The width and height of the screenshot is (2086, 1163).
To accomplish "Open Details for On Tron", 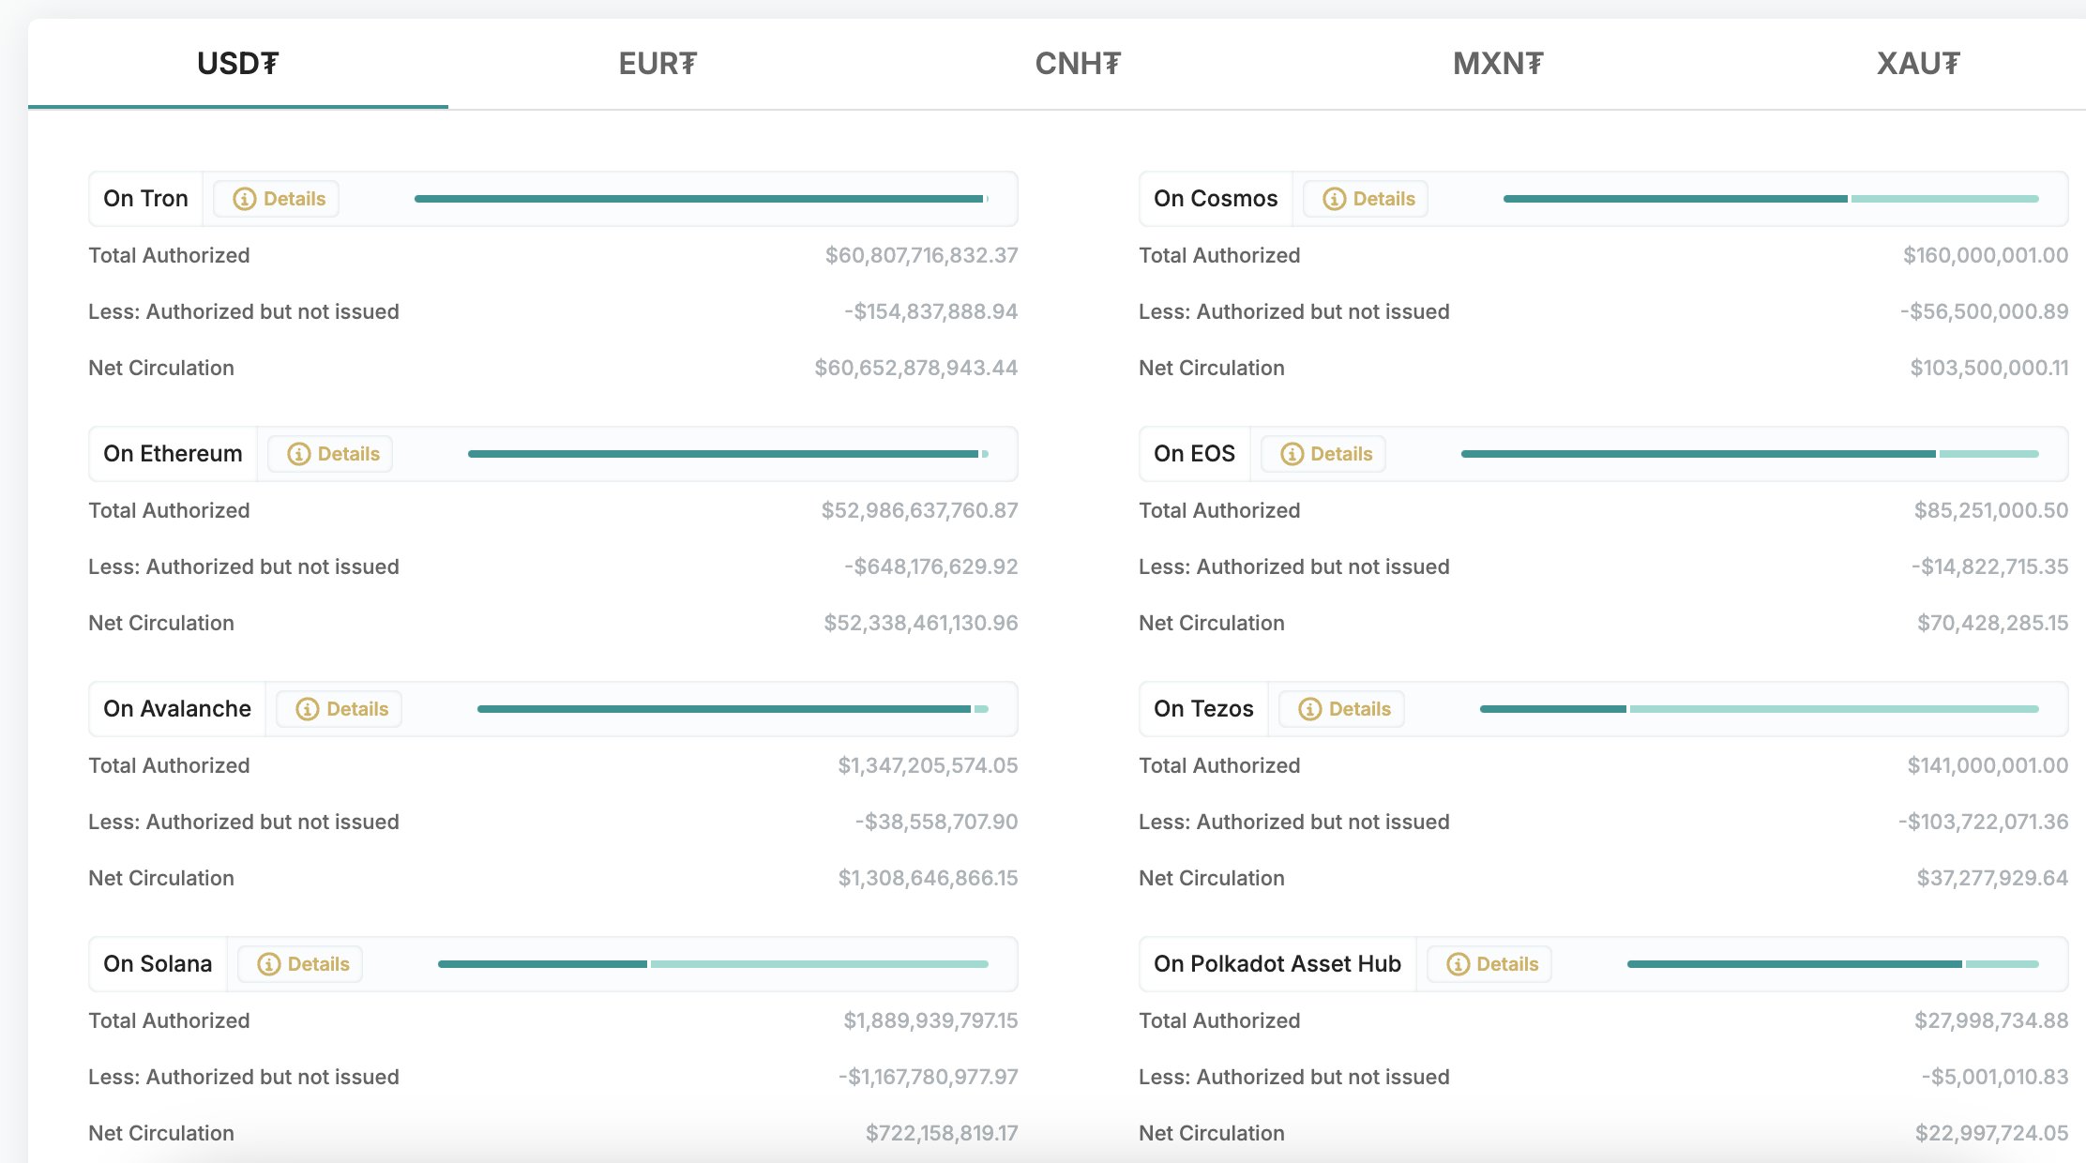I will (x=277, y=199).
